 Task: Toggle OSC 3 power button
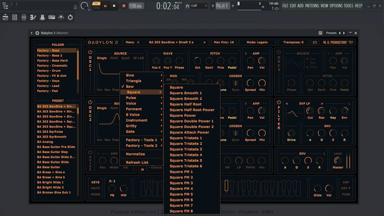(279, 52)
